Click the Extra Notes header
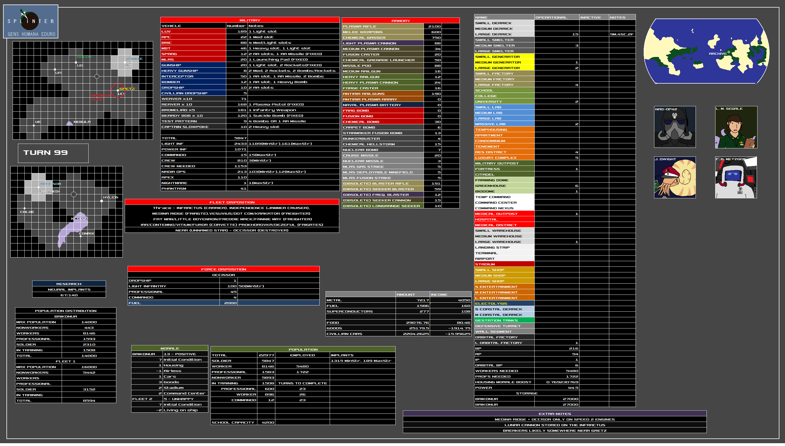The width and height of the screenshot is (785, 446). (x=555, y=414)
